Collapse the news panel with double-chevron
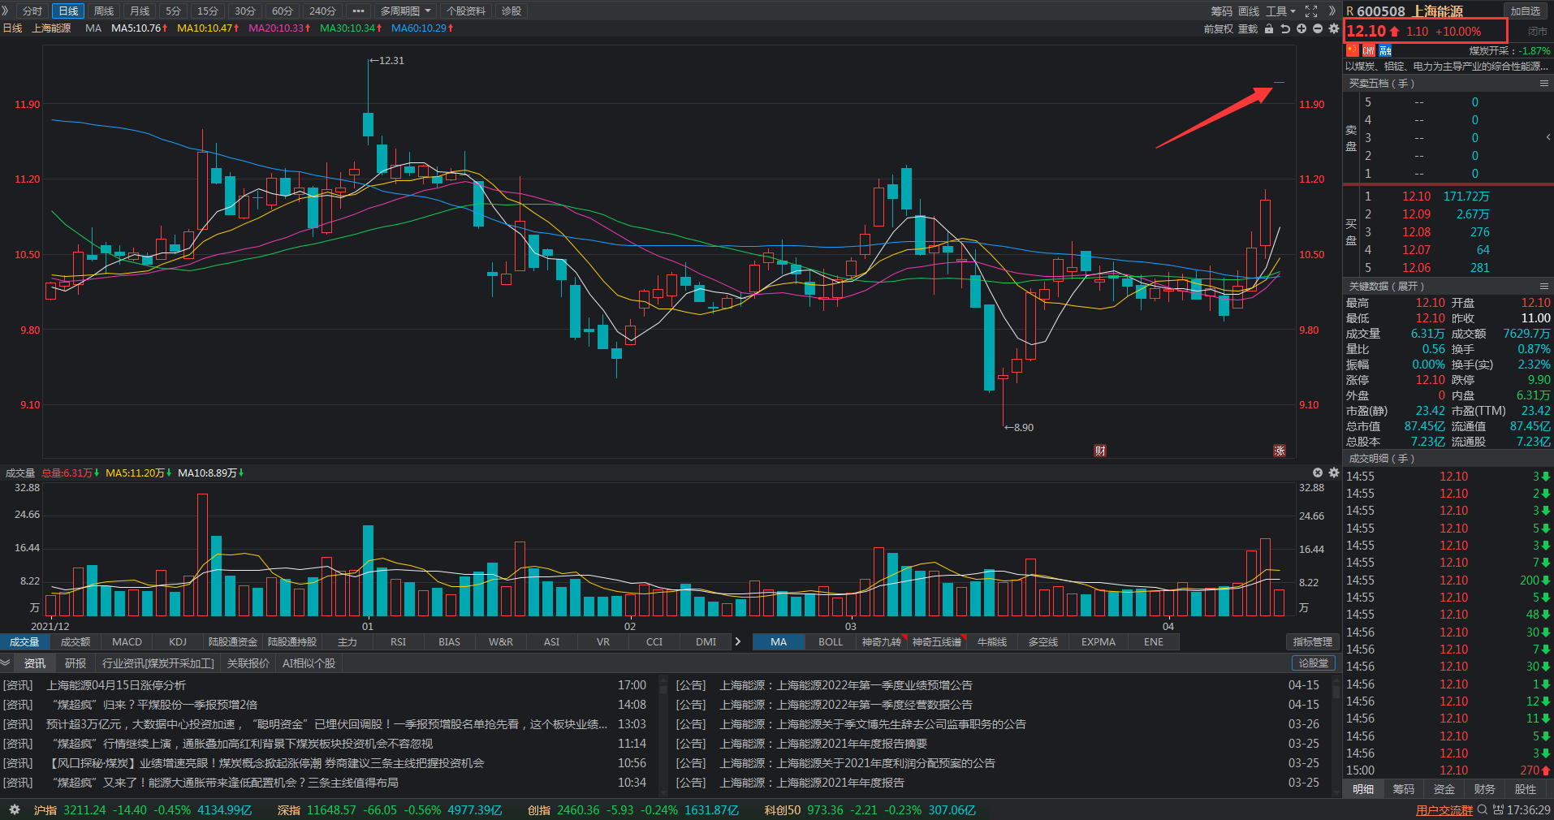 pyautogui.click(x=6, y=662)
